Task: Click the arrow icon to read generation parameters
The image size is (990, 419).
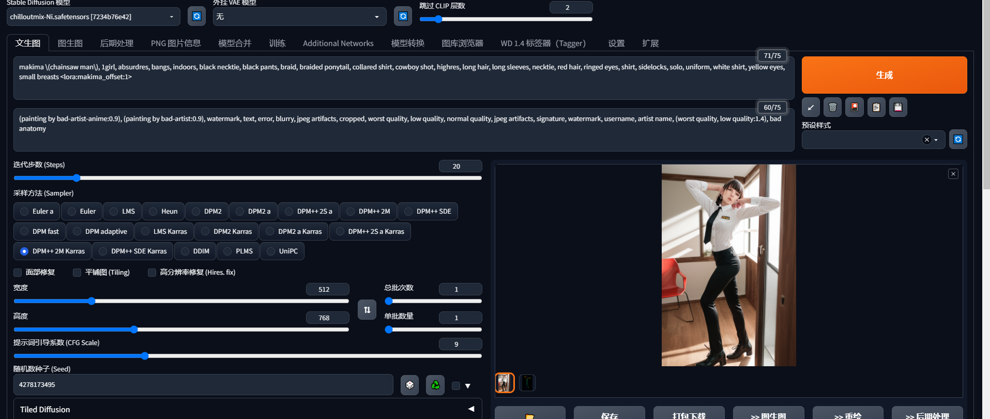Action: (x=811, y=107)
